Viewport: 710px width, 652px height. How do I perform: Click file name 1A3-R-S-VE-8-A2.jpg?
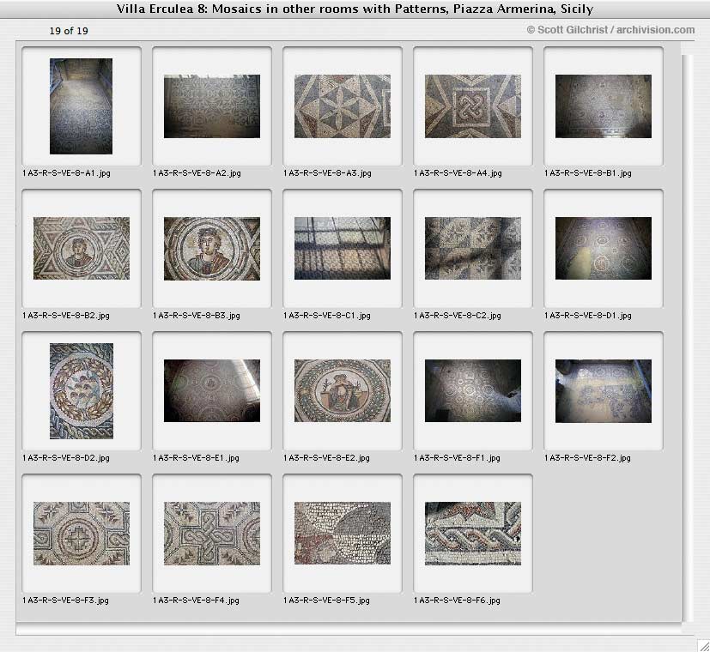[197, 172]
